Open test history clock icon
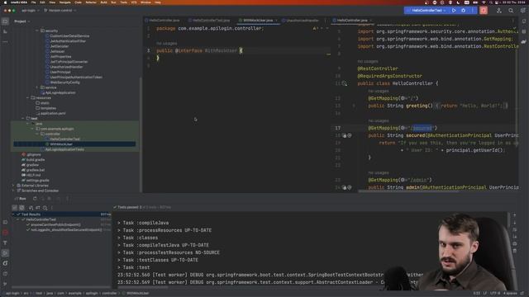The image size is (529, 297). coord(45,208)
